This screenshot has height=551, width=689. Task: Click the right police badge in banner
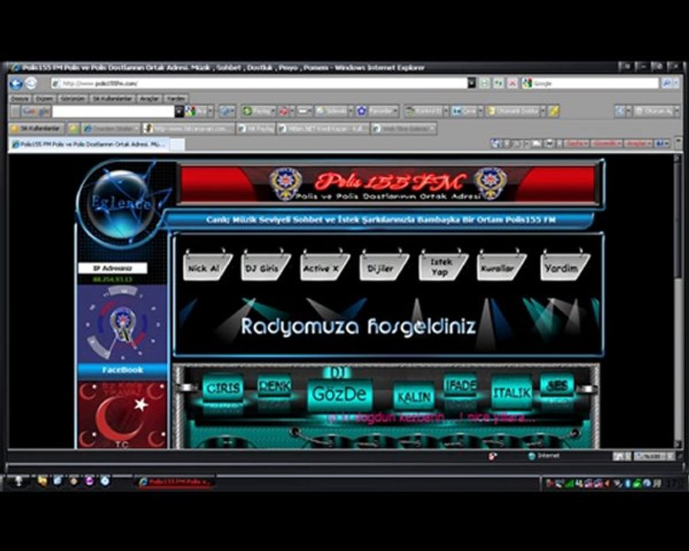pos(489,184)
